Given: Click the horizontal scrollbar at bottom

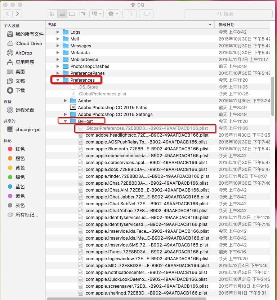Looking at the screenshot, I should (126, 299).
